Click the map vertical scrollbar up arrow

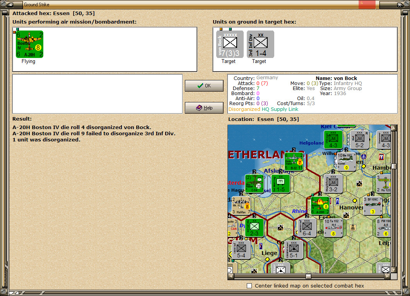[x=394, y=128]
